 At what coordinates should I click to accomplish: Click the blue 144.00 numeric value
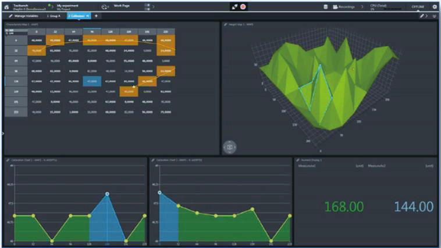(414, 207)
